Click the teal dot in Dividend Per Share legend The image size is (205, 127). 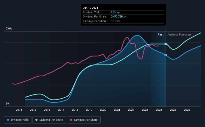click(x=36, y=120)
